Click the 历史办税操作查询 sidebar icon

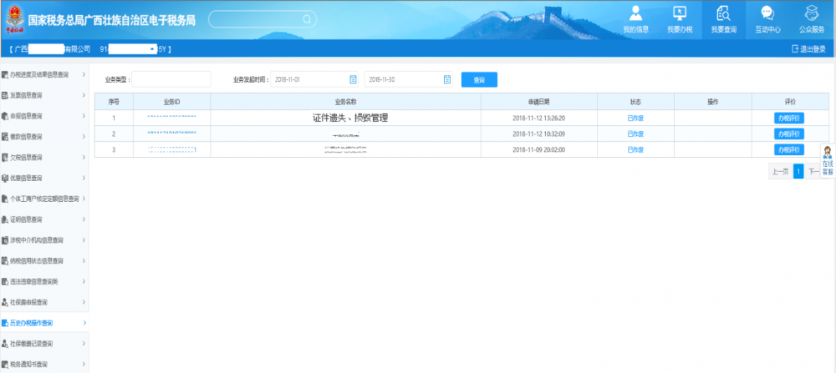5,323
